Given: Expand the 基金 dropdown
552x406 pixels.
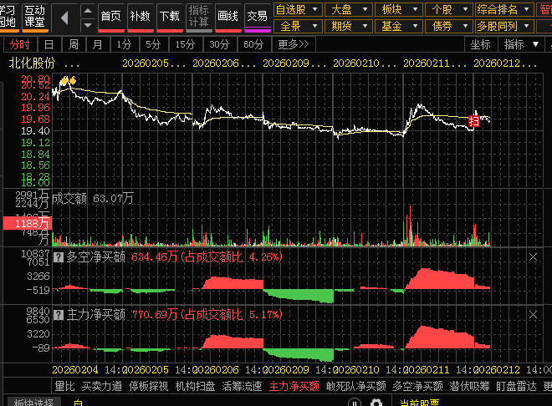Looking at the screenshot, I should [398, 26].
